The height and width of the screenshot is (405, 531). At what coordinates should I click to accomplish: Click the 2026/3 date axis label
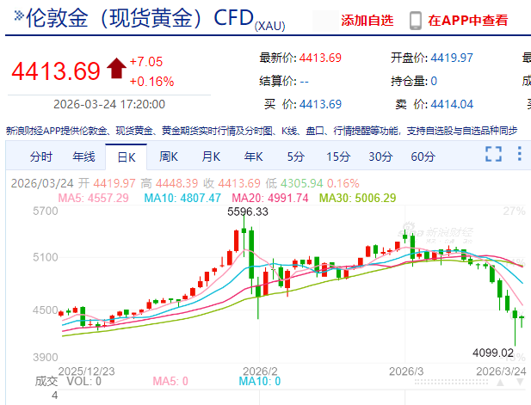tap(406, 371)
